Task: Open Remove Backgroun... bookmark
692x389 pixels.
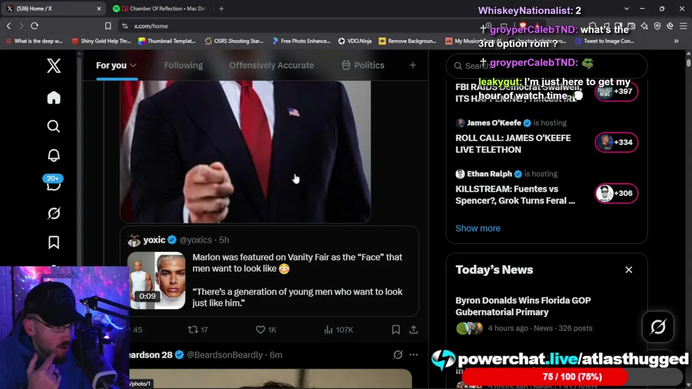Action: click(x=408, y=41)
